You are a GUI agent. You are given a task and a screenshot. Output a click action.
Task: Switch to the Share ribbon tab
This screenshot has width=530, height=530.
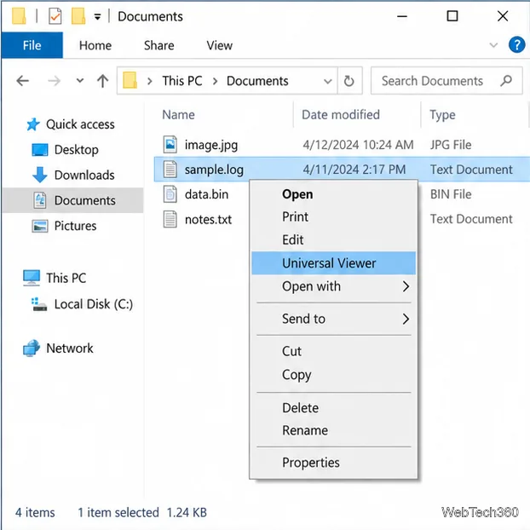[x=158, y=45]
